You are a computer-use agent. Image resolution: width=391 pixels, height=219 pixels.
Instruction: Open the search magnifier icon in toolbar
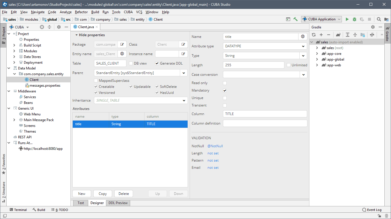pyautogui.click(x=379, y=19)
